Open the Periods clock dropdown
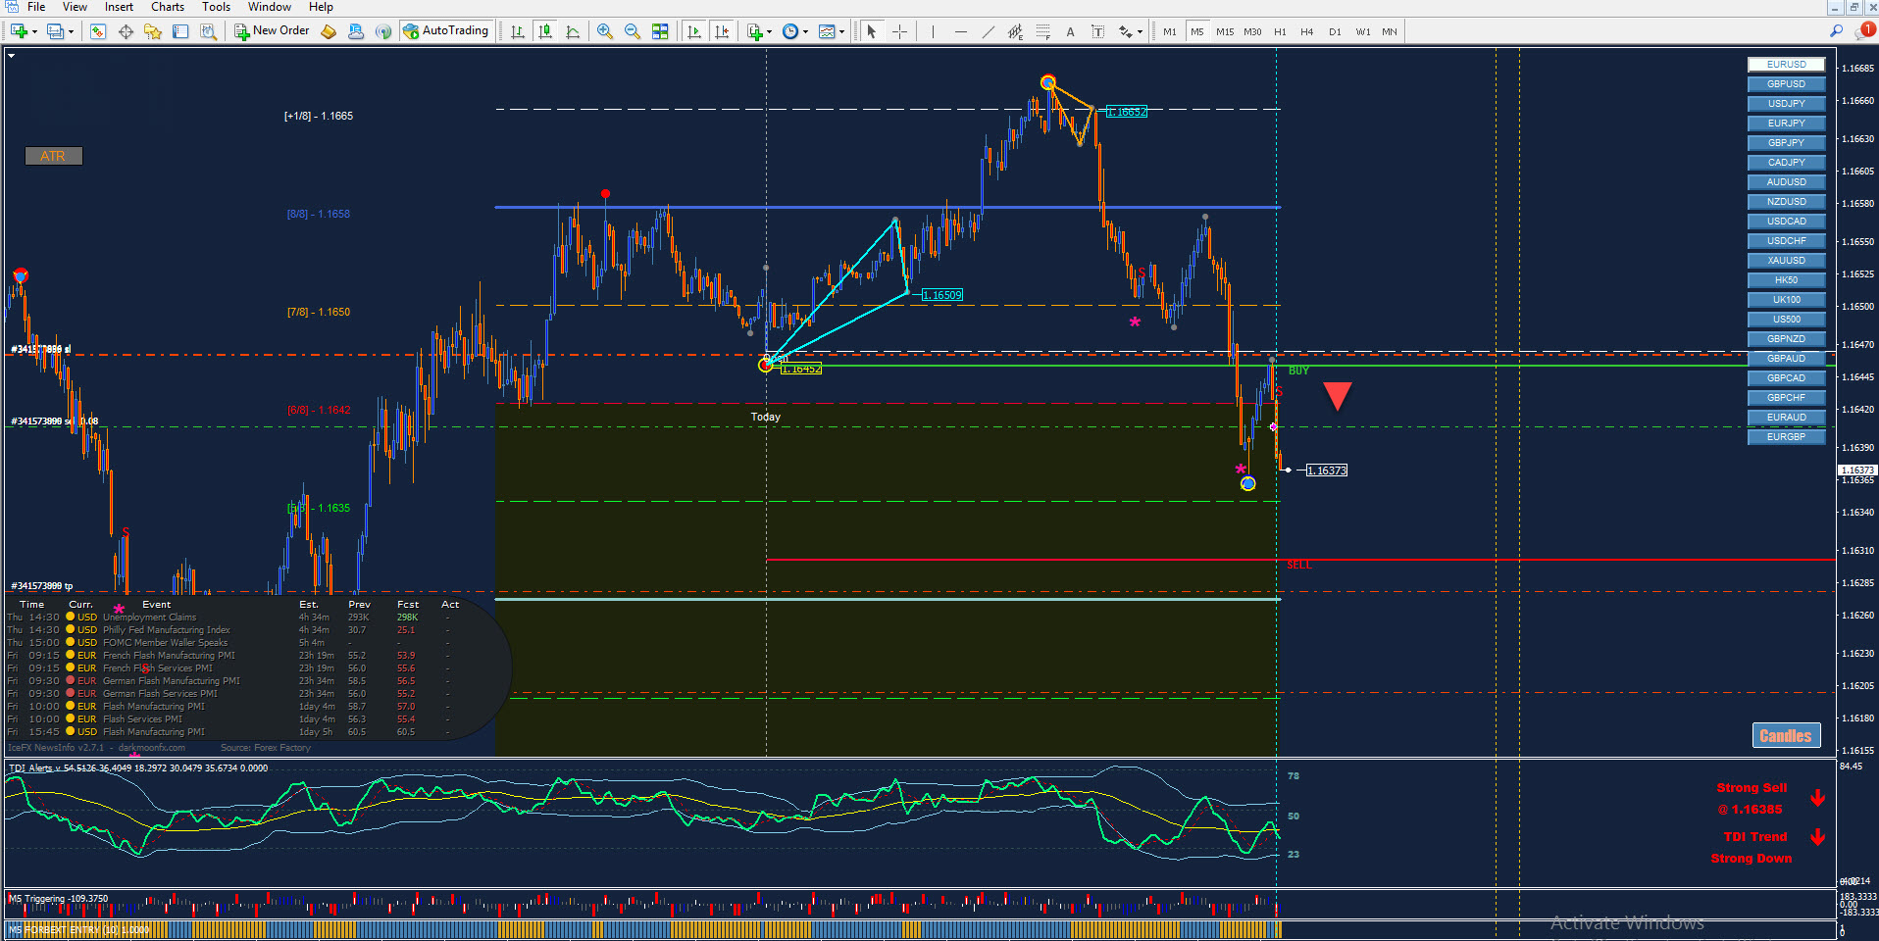This screenshot has width=1879, height=941. click(795, 31)
